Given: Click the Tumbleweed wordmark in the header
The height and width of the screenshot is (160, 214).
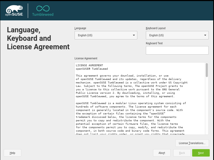Looking at the screenshot, I should click(43, 15).
